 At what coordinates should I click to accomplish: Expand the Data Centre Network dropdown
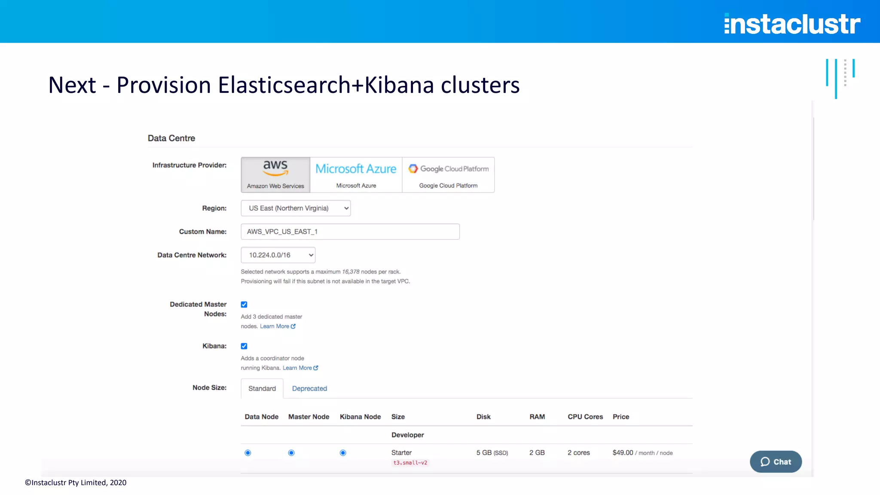pos(278,255)
